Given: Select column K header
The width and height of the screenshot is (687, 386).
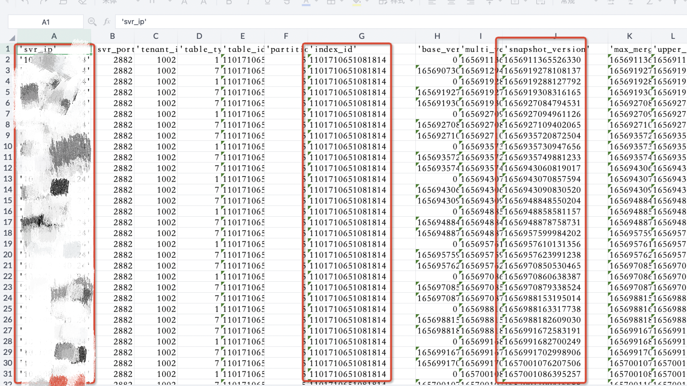Looking at the screenshot, I should [x=630, y=36].
